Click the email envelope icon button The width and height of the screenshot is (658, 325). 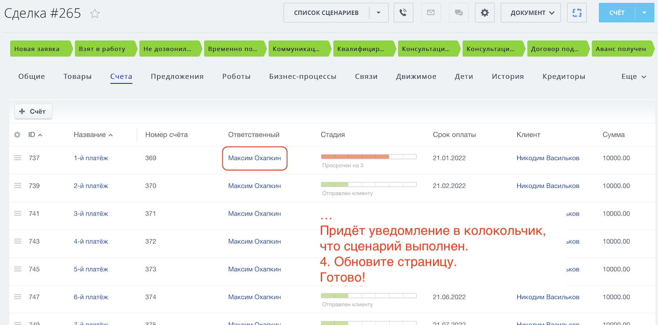tap(431, 13)
